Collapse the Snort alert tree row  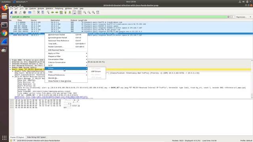10,69
